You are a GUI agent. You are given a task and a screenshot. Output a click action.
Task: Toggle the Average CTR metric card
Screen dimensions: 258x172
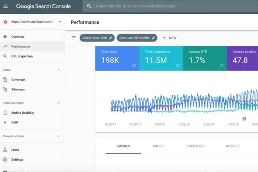pos(205,58)
